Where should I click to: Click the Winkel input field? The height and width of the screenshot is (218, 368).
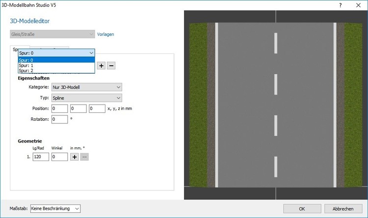point(59,157)
